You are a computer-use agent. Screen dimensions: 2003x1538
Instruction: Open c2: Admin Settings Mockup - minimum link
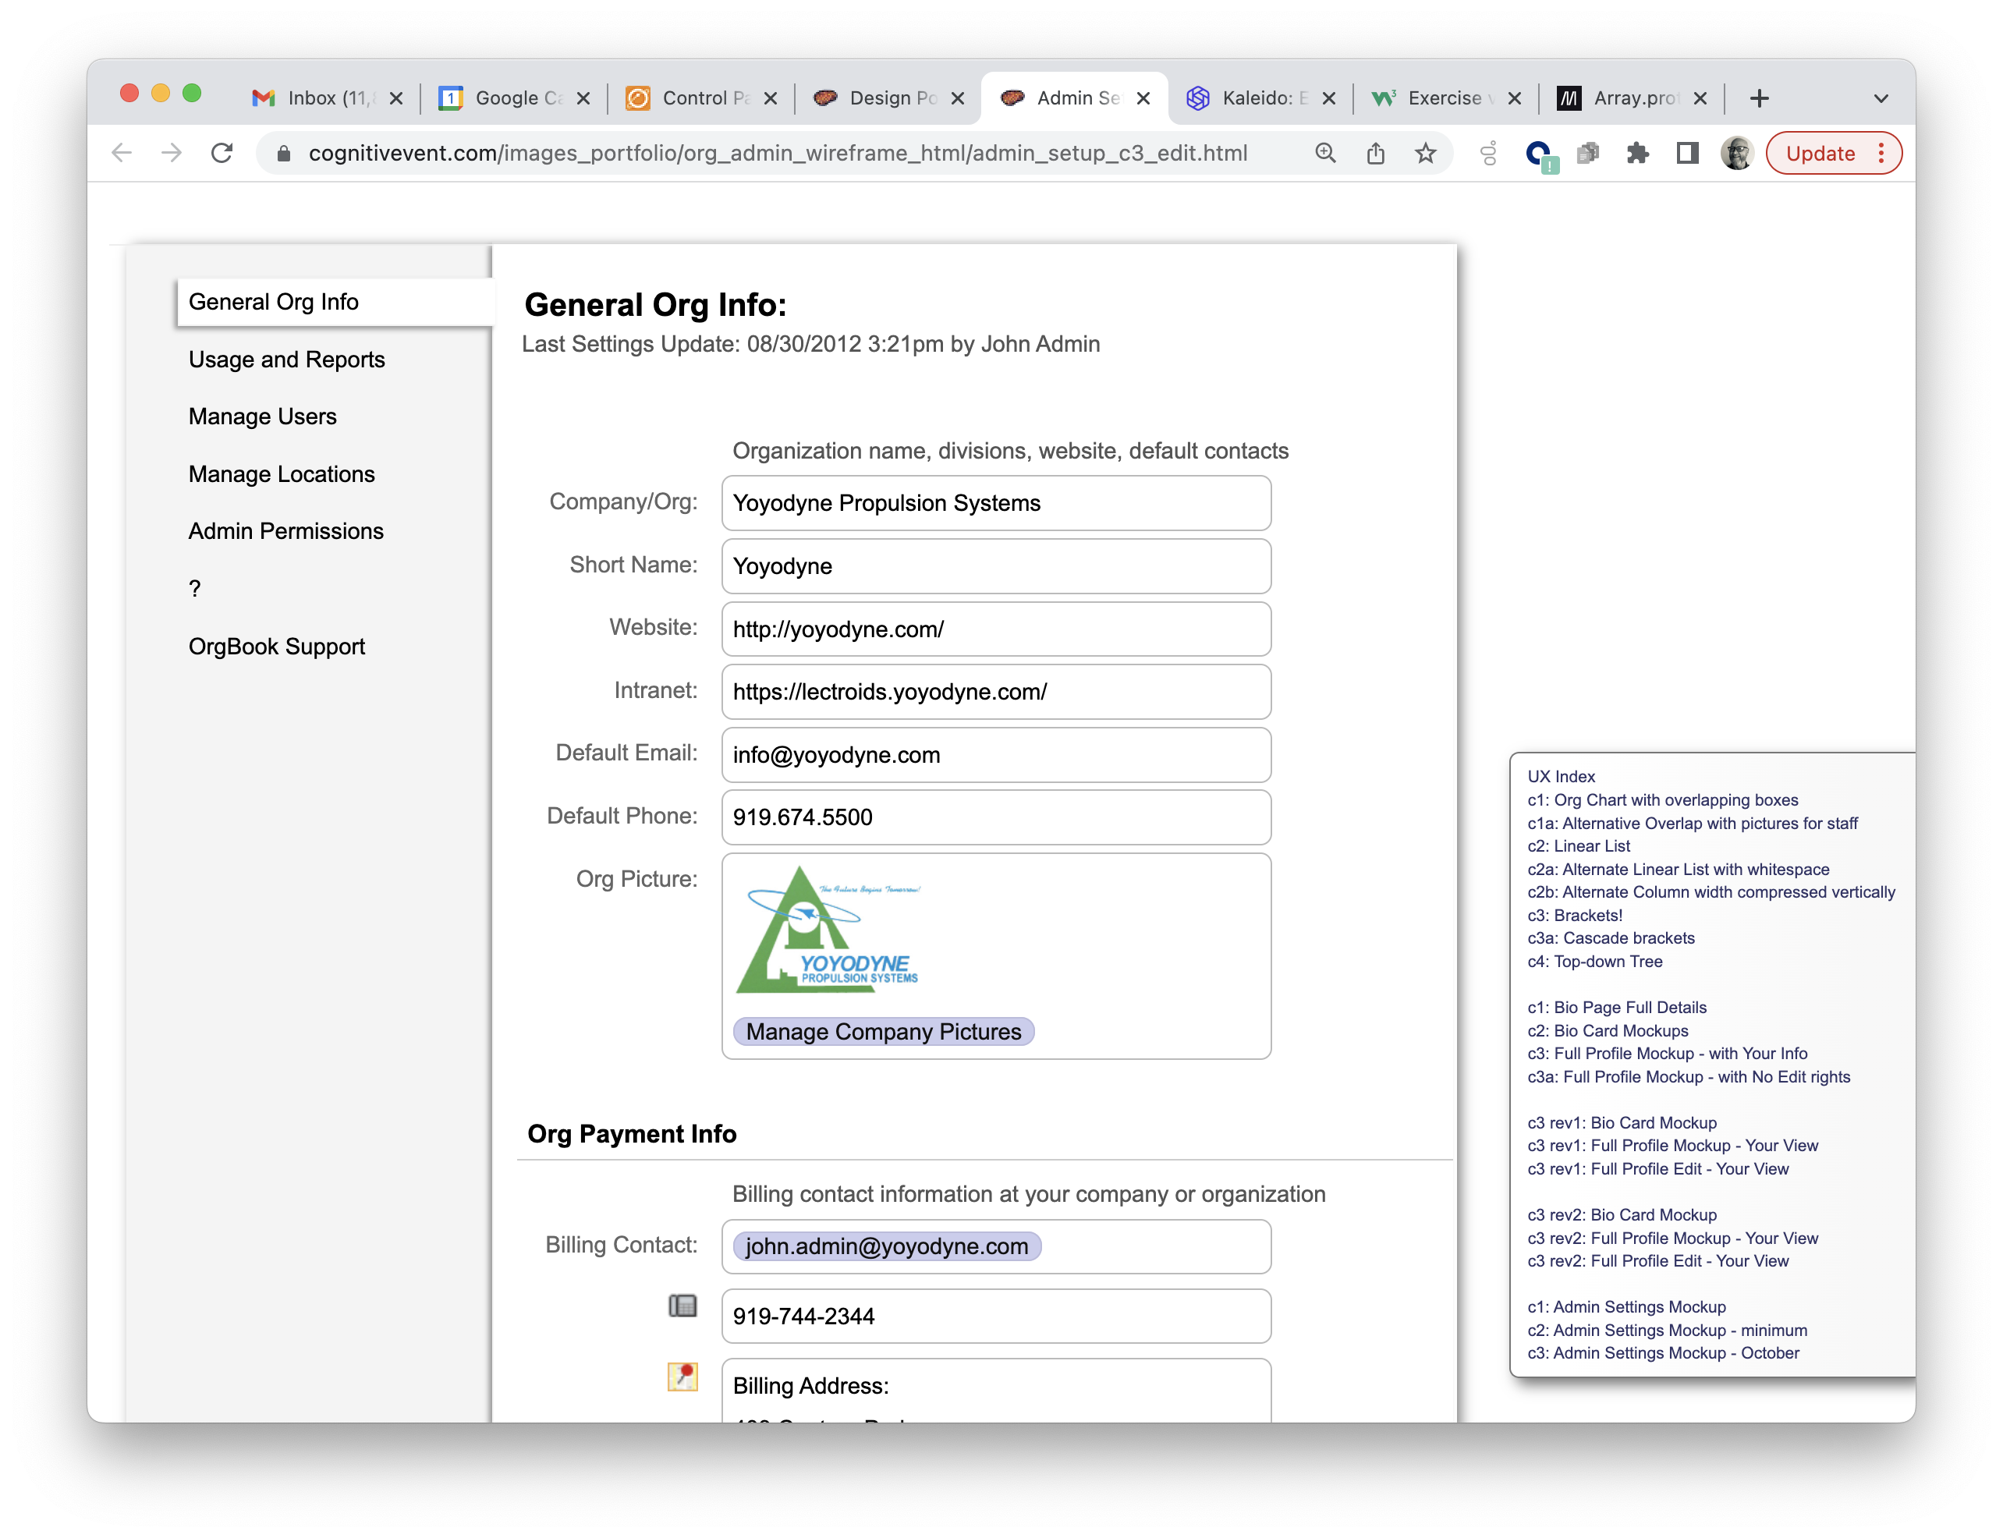[1667, 1331]
